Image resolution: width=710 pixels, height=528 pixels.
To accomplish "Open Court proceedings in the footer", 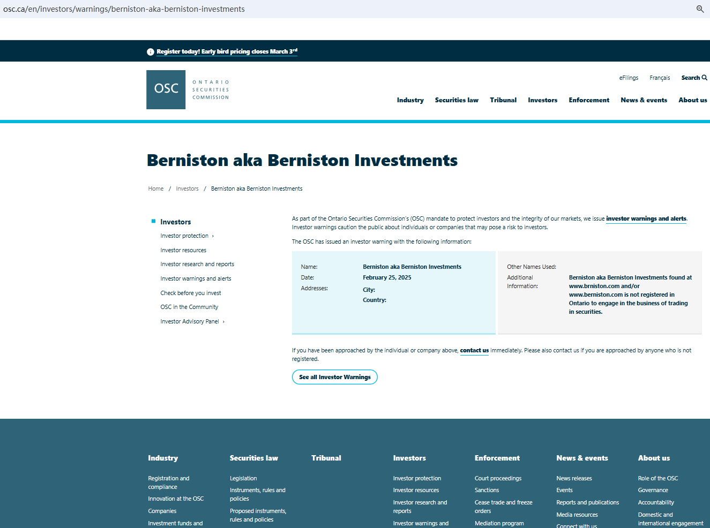I will (x=498, y=478).
